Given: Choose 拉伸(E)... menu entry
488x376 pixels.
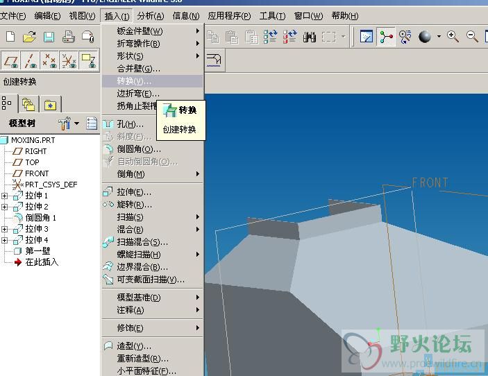Looking at the screenshot, I should click(153, 193).
